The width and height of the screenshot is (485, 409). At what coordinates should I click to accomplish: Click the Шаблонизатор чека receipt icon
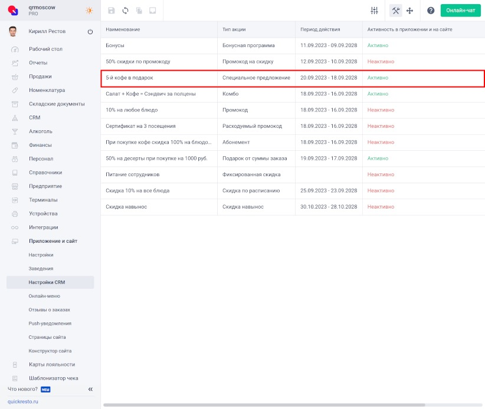(15, 378)
